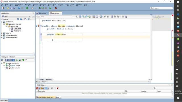Image resolution: width=182 pixels, height=102 pixels.
Task: Collapse the Circle constructor code fold
Action: point(41,34)
